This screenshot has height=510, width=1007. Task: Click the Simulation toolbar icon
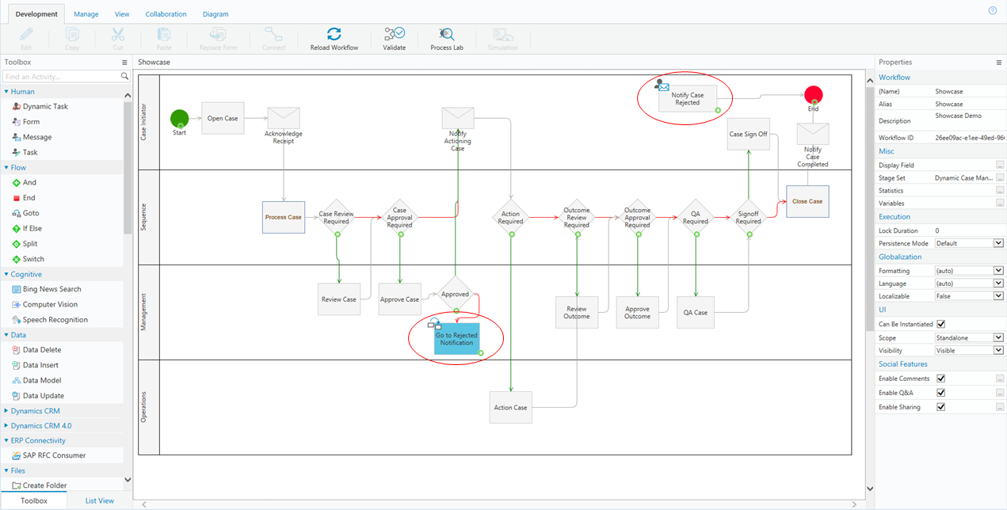[x=502, y=34]
